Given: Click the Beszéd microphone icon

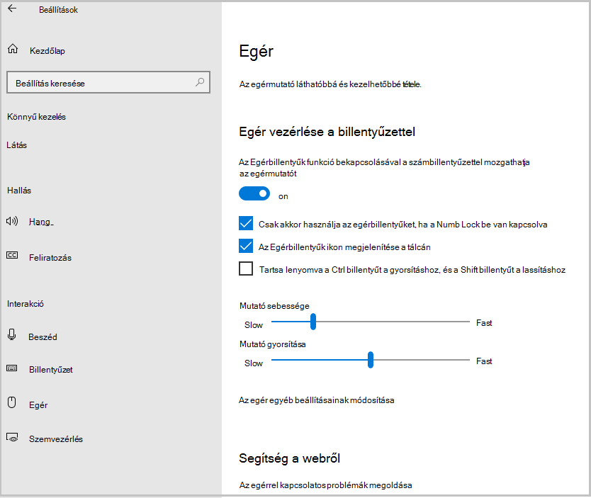Looking at the screenshot, I should click(11, 334).
